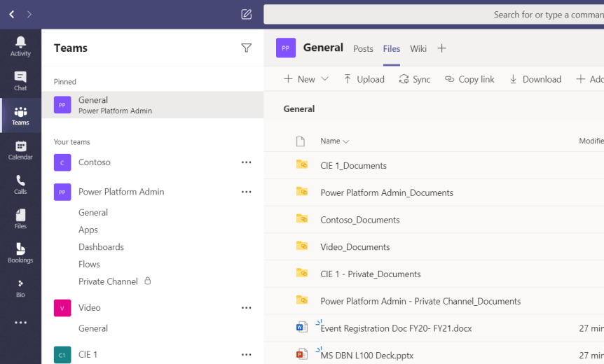Open more options for Contoso team
The height and width of the screenshot is (364, 604).
pos(246,162)
